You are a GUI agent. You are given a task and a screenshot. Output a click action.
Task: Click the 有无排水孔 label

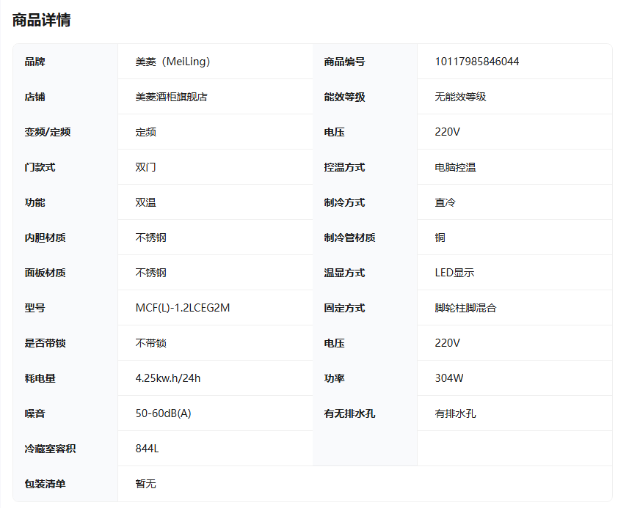[x=349, y=413]
